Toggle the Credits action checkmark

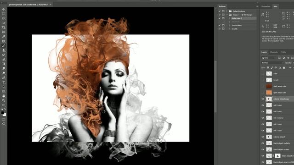coord(220,29)
